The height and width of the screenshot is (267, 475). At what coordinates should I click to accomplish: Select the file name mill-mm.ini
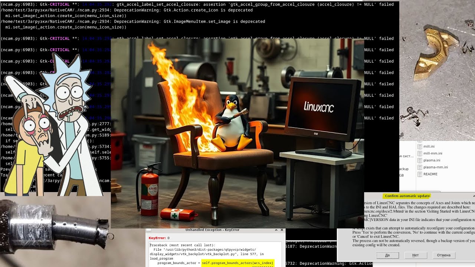433,153
